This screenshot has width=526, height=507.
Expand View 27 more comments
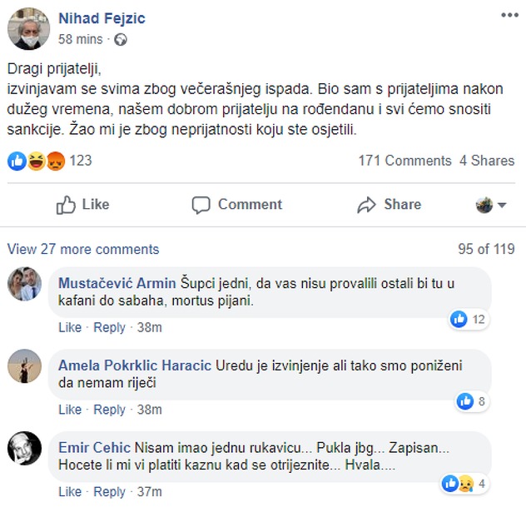83,249
